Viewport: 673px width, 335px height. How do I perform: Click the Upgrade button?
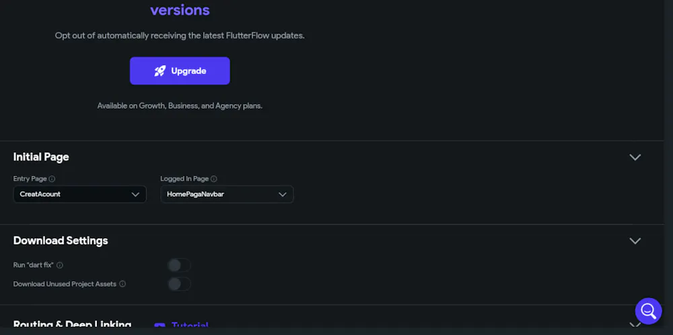[x=180, y=71]
